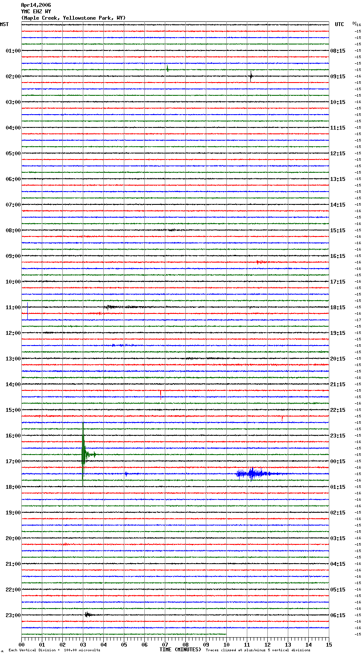Click the "00" minute label on bottom axis
363x656 pixels.
coord(21,644)
